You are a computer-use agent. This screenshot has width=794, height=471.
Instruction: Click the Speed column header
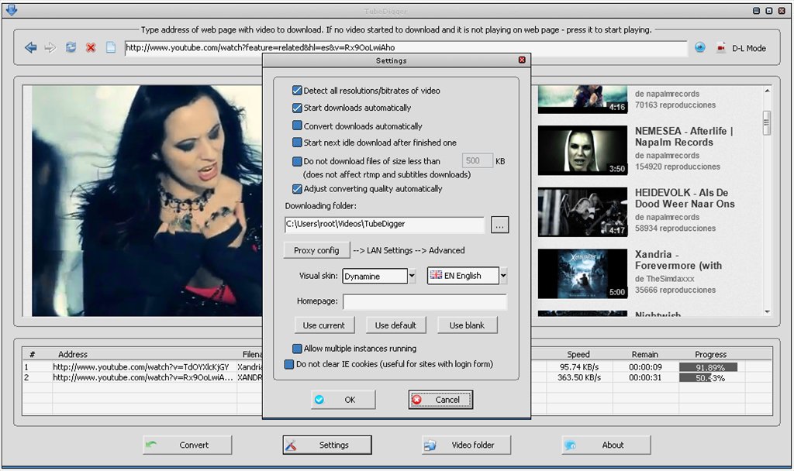pos(578,355)
